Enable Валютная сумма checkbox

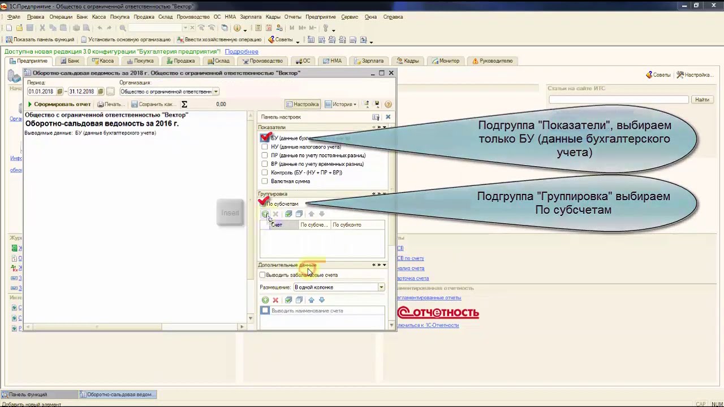pos(265,181)
